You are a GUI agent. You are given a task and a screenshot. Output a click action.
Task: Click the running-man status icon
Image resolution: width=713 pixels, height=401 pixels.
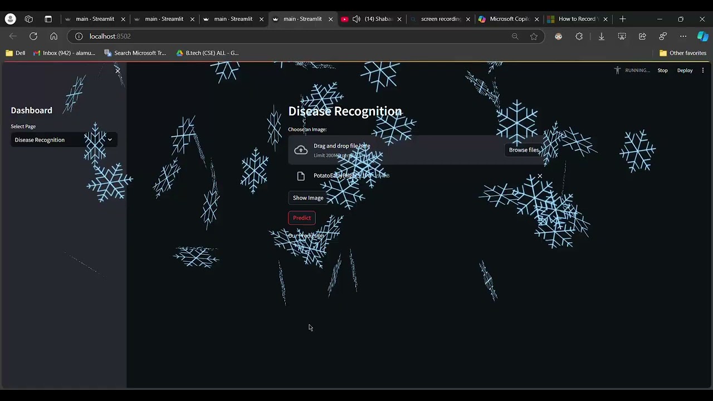click(617, 70)
